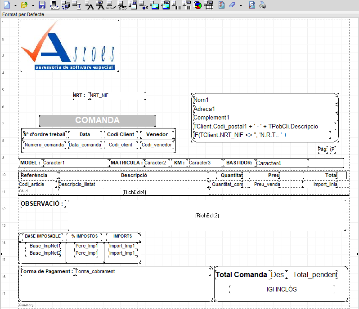Viewport: 359px width, 309px height.
Task: Select the Codi_venedor field
Action: click(157, 145)
